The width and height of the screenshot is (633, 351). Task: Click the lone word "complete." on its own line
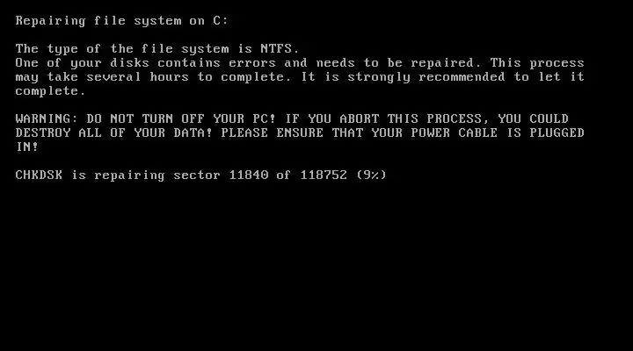(51, 91)
